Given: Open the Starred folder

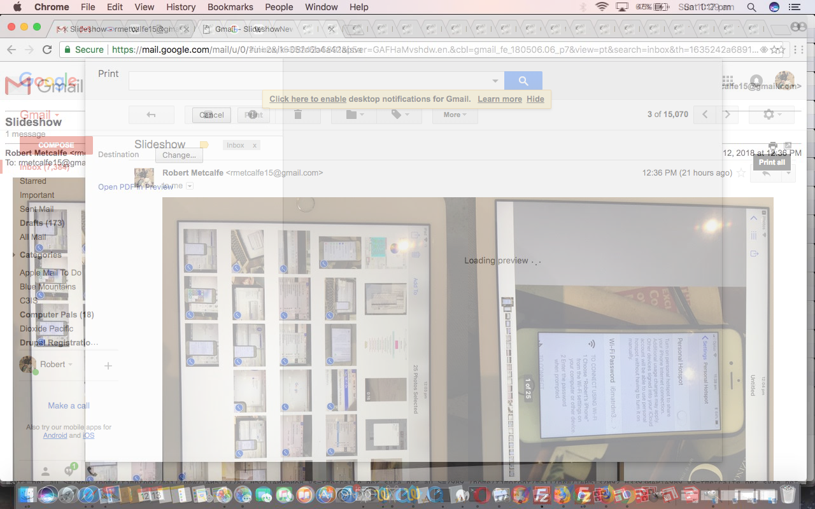Looking at the screenshot, I should point(33,181).
